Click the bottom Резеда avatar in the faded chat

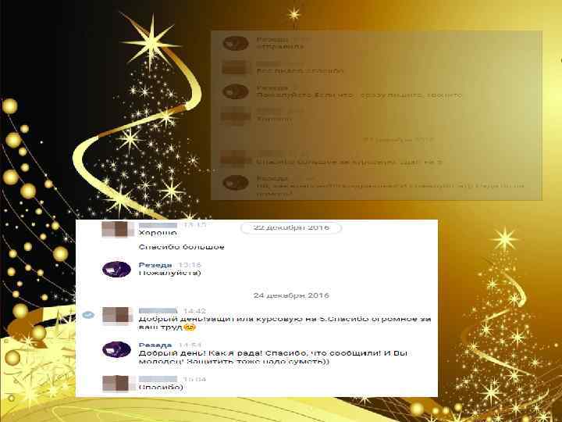coord(236,182)
